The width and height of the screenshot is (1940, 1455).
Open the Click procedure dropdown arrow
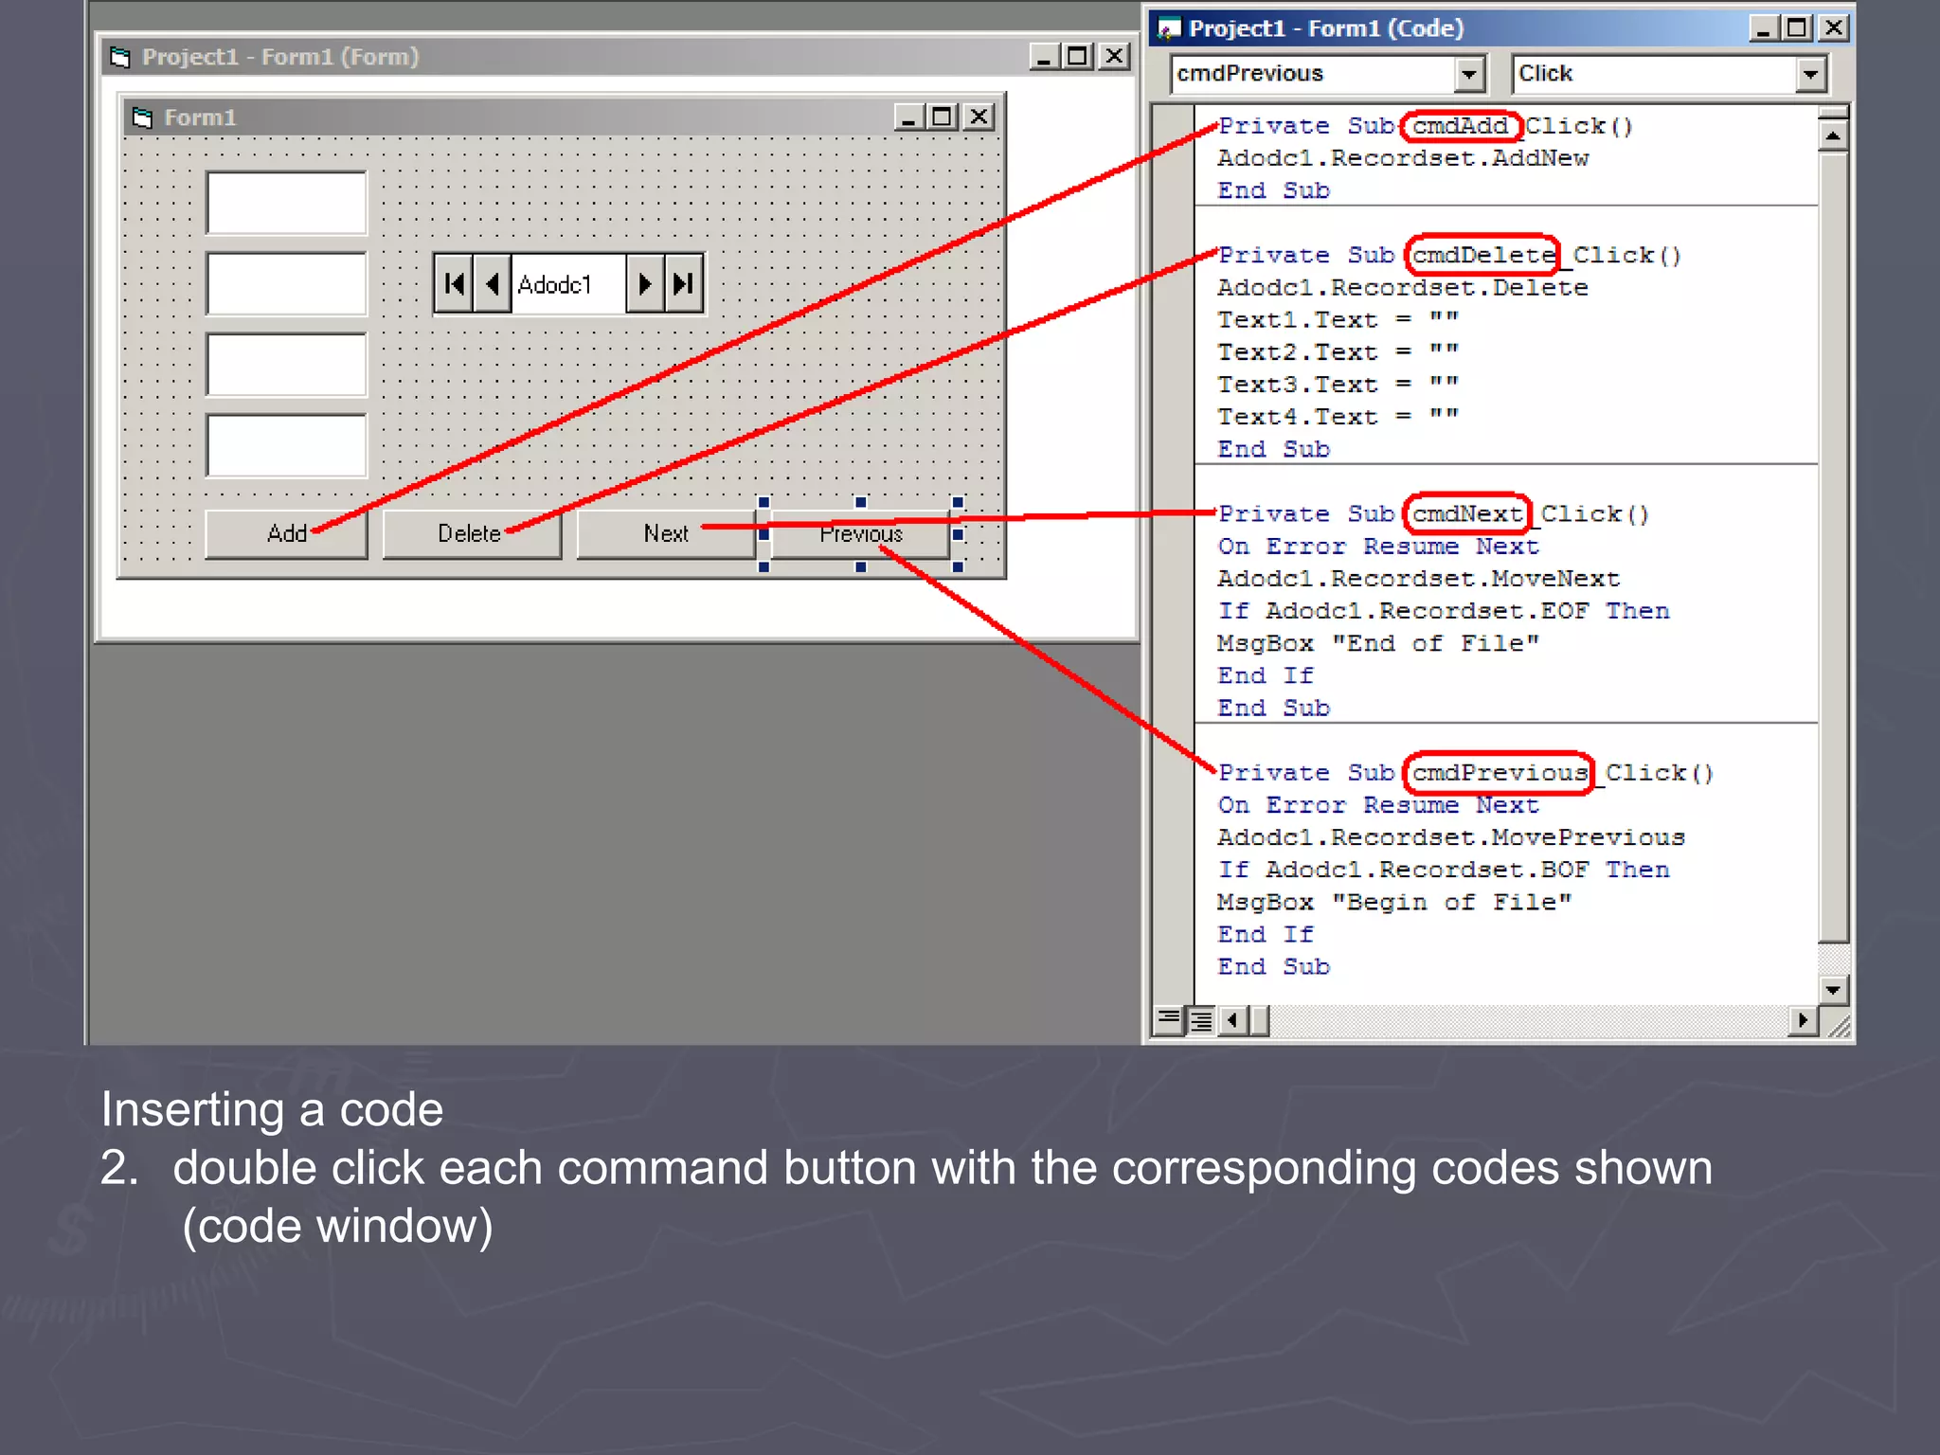coord(1810,74)
